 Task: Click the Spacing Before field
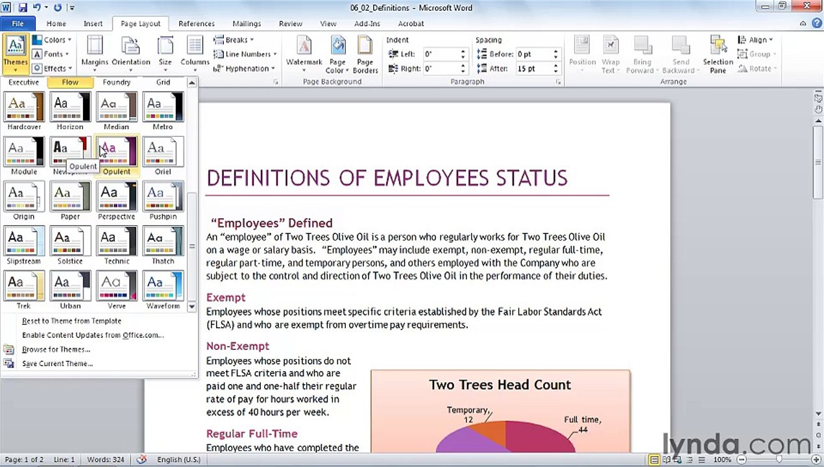click(533, 54)
